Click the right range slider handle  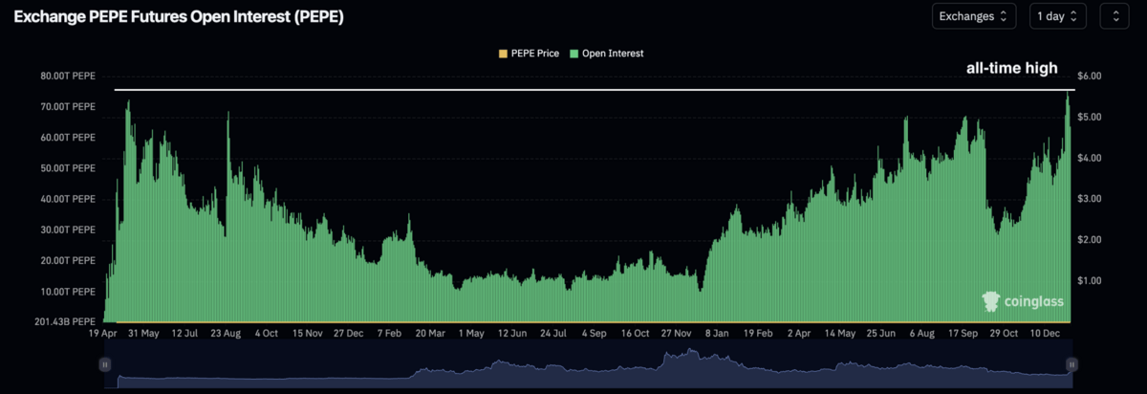pos(1071,364)
